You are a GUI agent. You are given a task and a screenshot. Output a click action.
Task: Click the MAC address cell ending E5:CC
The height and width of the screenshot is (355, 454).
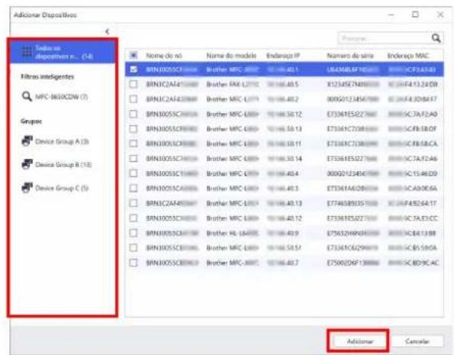pos(413,218)
